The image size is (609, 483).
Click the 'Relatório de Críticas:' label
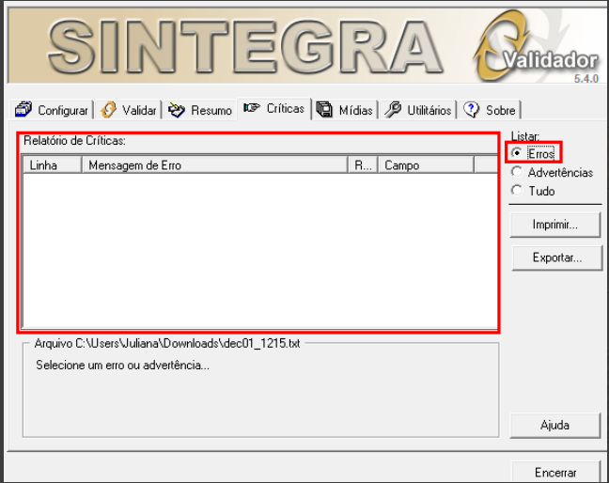coord(74,141)
